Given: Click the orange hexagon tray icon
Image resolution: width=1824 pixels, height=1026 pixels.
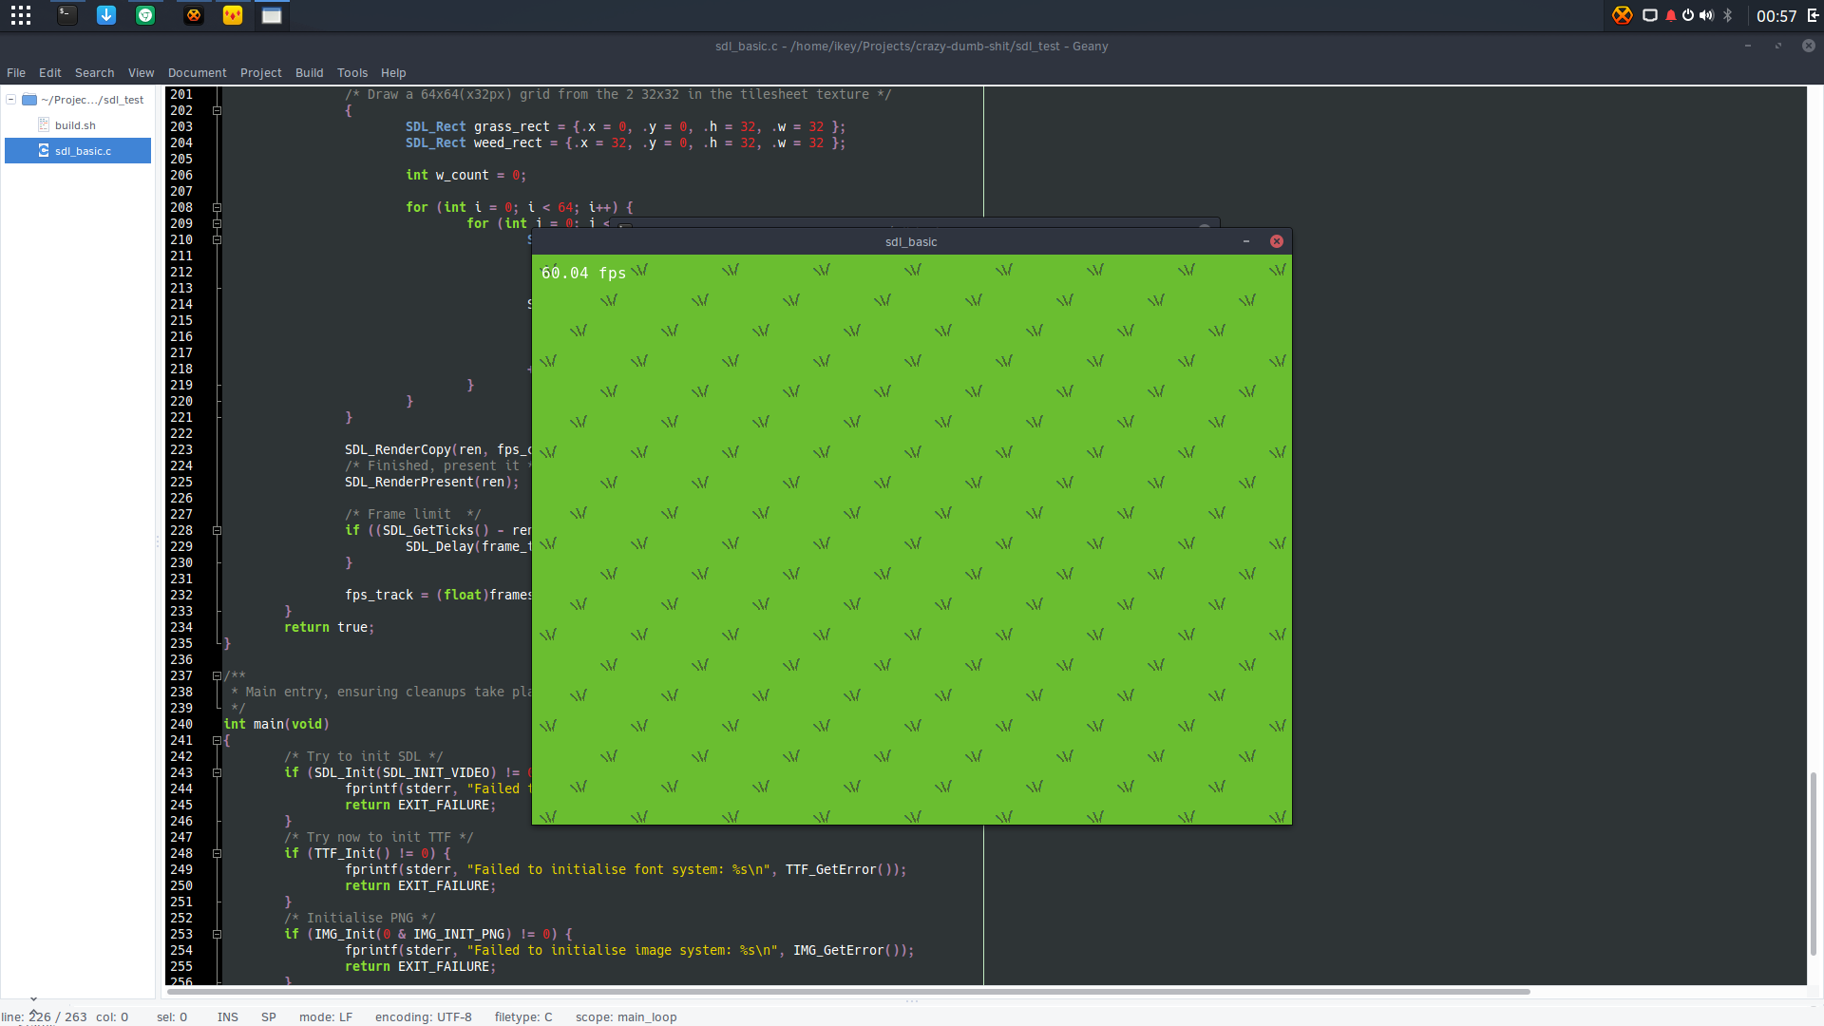Looking at the screenshot, I should [x=1623, y=15].
